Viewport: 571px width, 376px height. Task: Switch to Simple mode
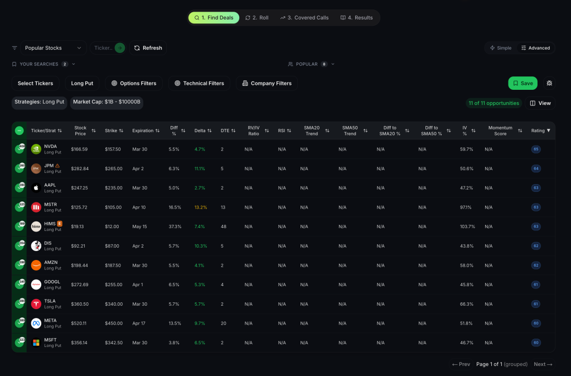(x=500, y=48)
